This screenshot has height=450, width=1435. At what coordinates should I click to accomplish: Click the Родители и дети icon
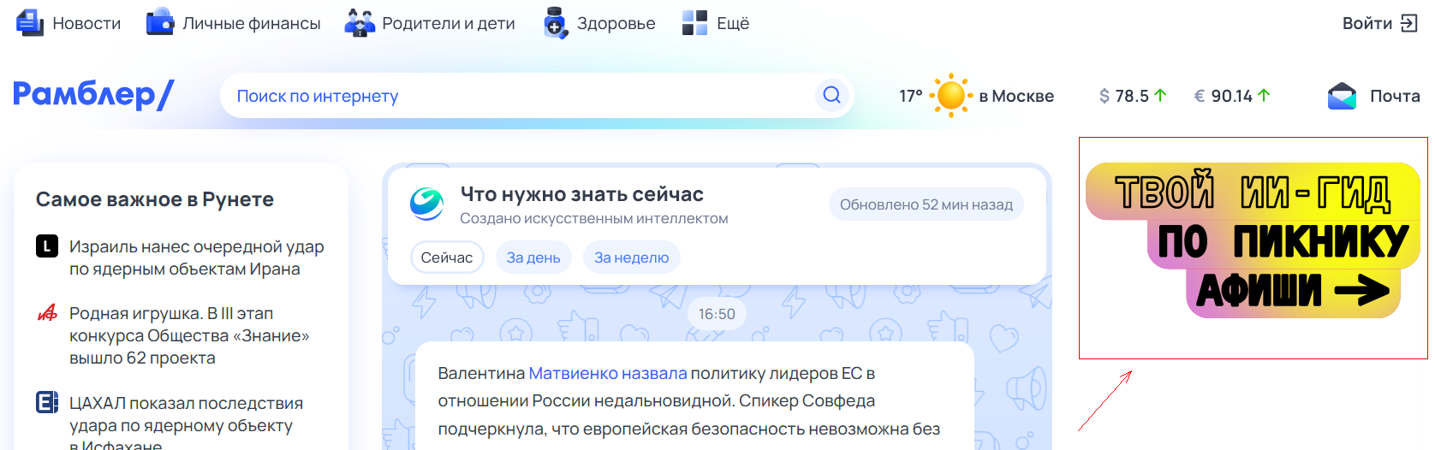(x=360, y=23)
